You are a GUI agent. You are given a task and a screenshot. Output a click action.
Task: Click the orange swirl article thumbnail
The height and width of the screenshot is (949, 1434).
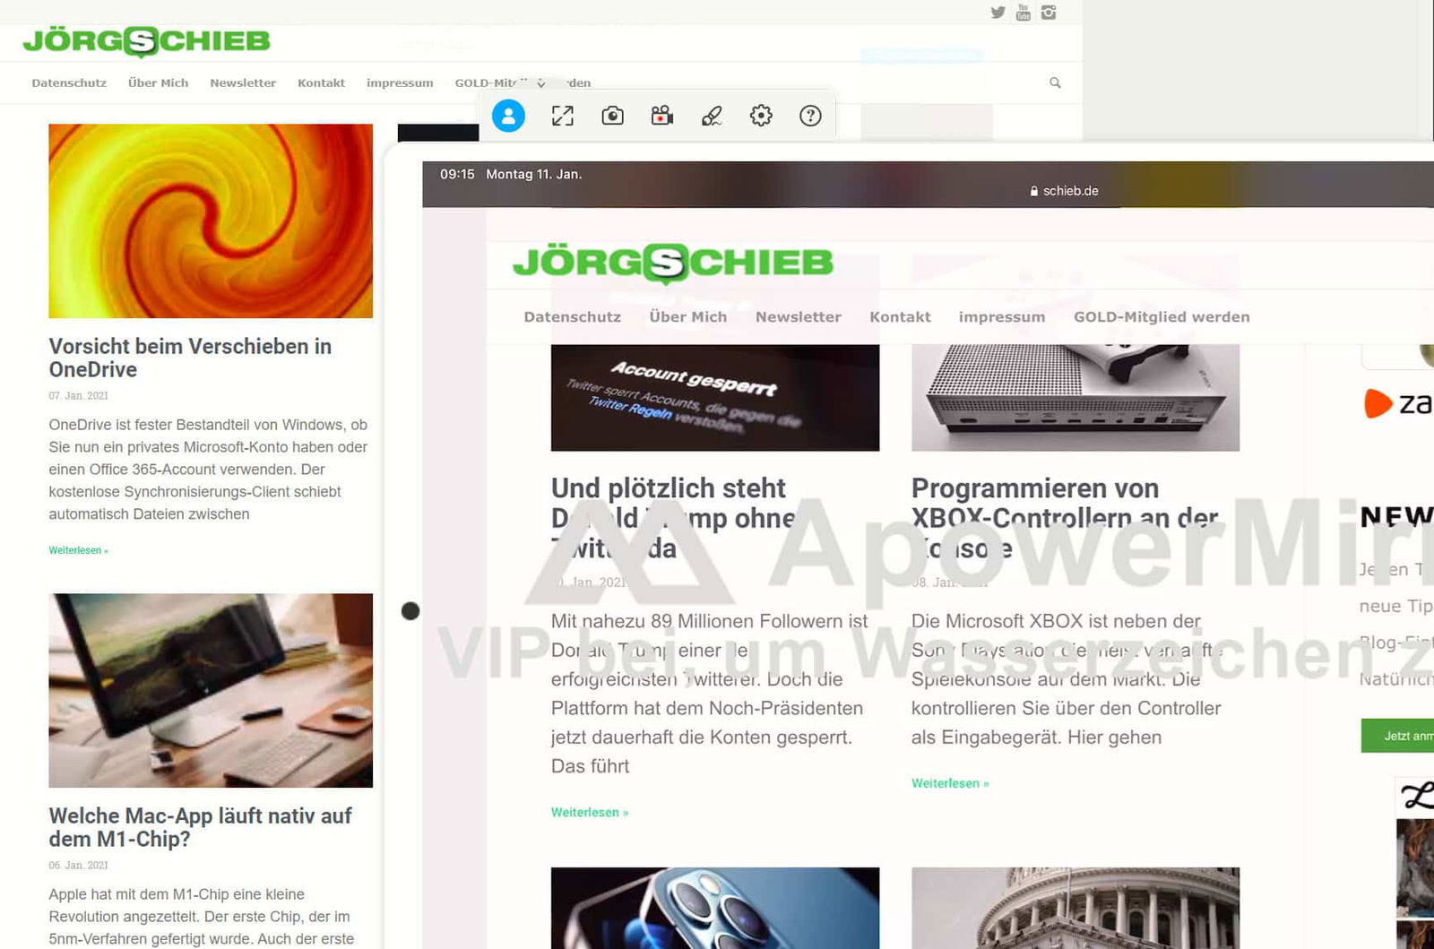click(x=211, y=220)
